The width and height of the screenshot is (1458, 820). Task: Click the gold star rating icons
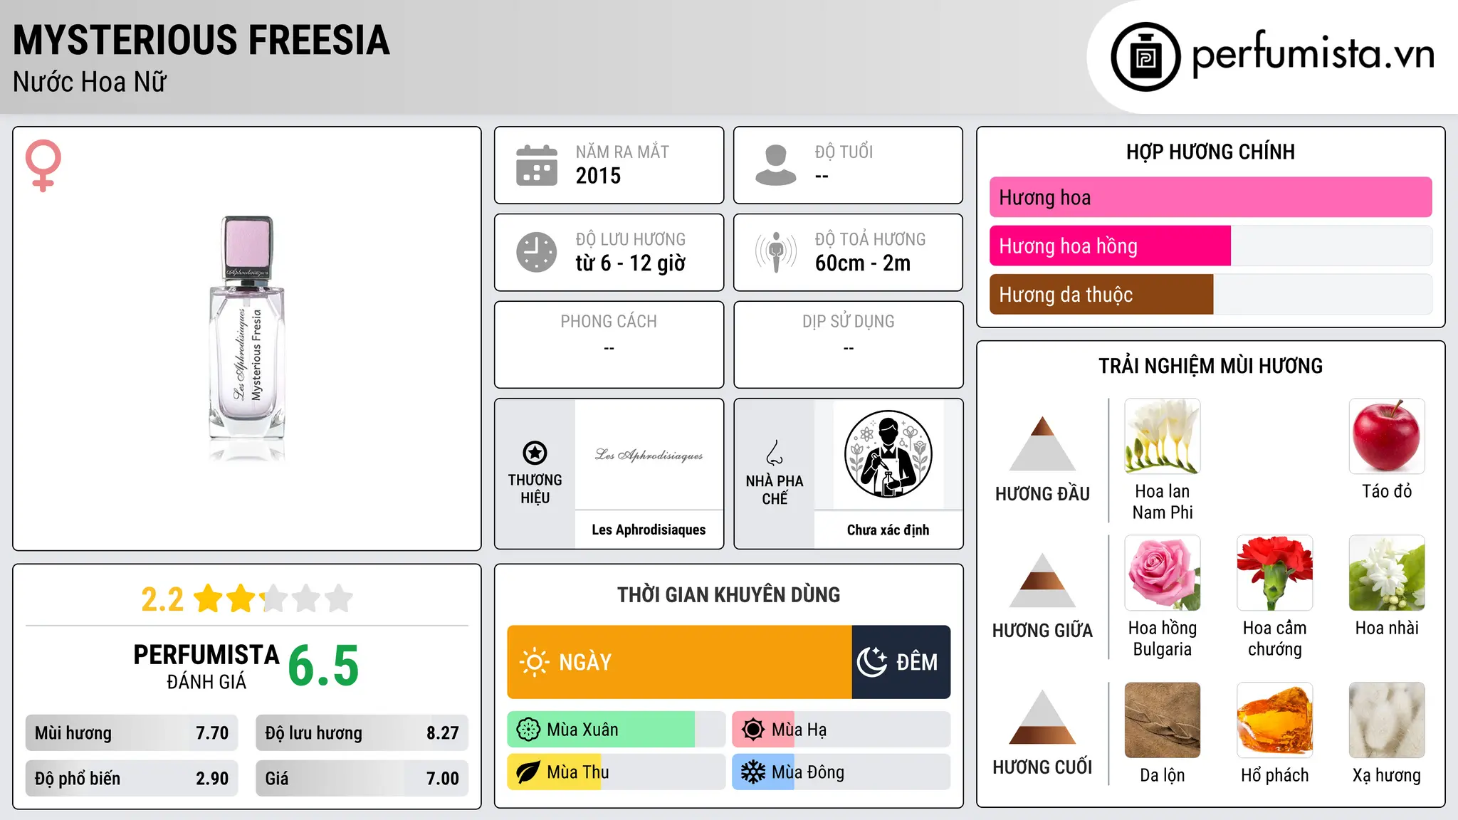click(x=273, y=599)
